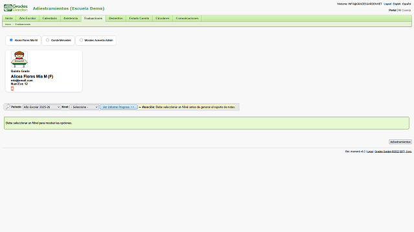
Task: Switch language with the English link
Action: pyautogui.click(x=397, y=4)
